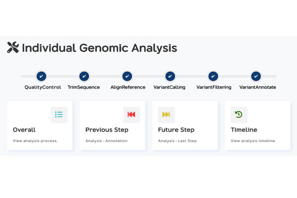Click the VariantAnnotate step circle
Image resolution: width=297 pixels, height=198 pixels.
pos(256,76)
